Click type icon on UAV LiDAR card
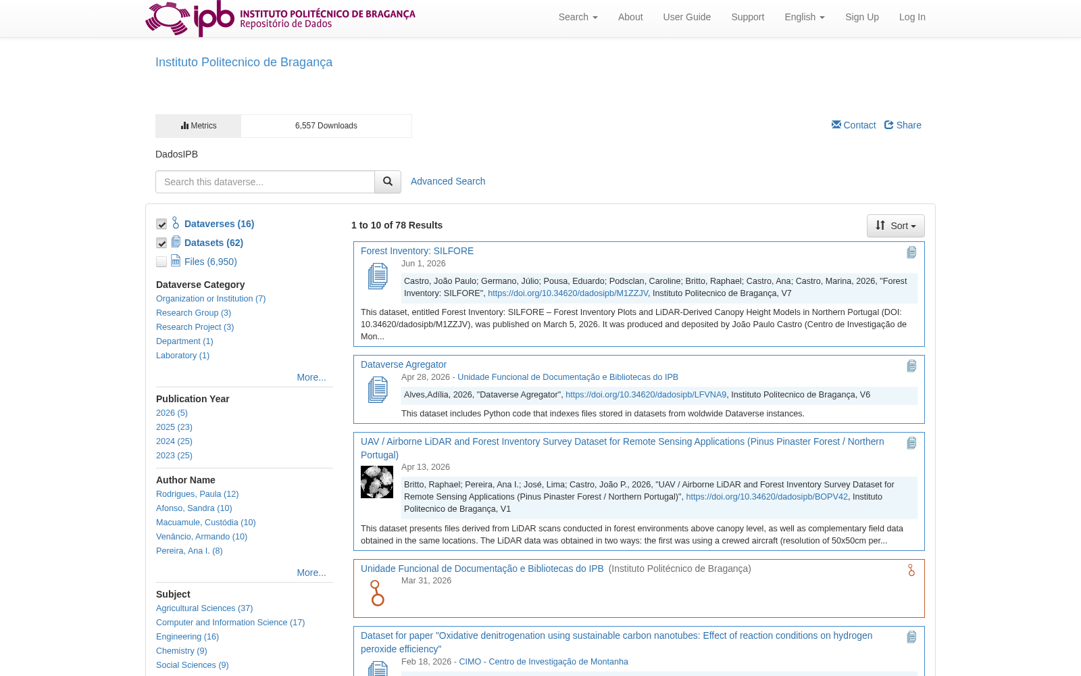This screenshot has height=676, width=1081. (911, 443)
